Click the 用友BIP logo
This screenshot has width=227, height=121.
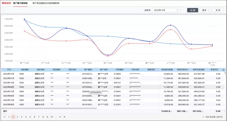tap(6, 3)
